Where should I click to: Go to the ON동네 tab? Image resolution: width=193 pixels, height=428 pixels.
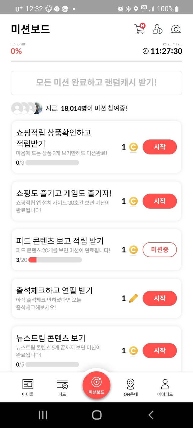(131, 387)
